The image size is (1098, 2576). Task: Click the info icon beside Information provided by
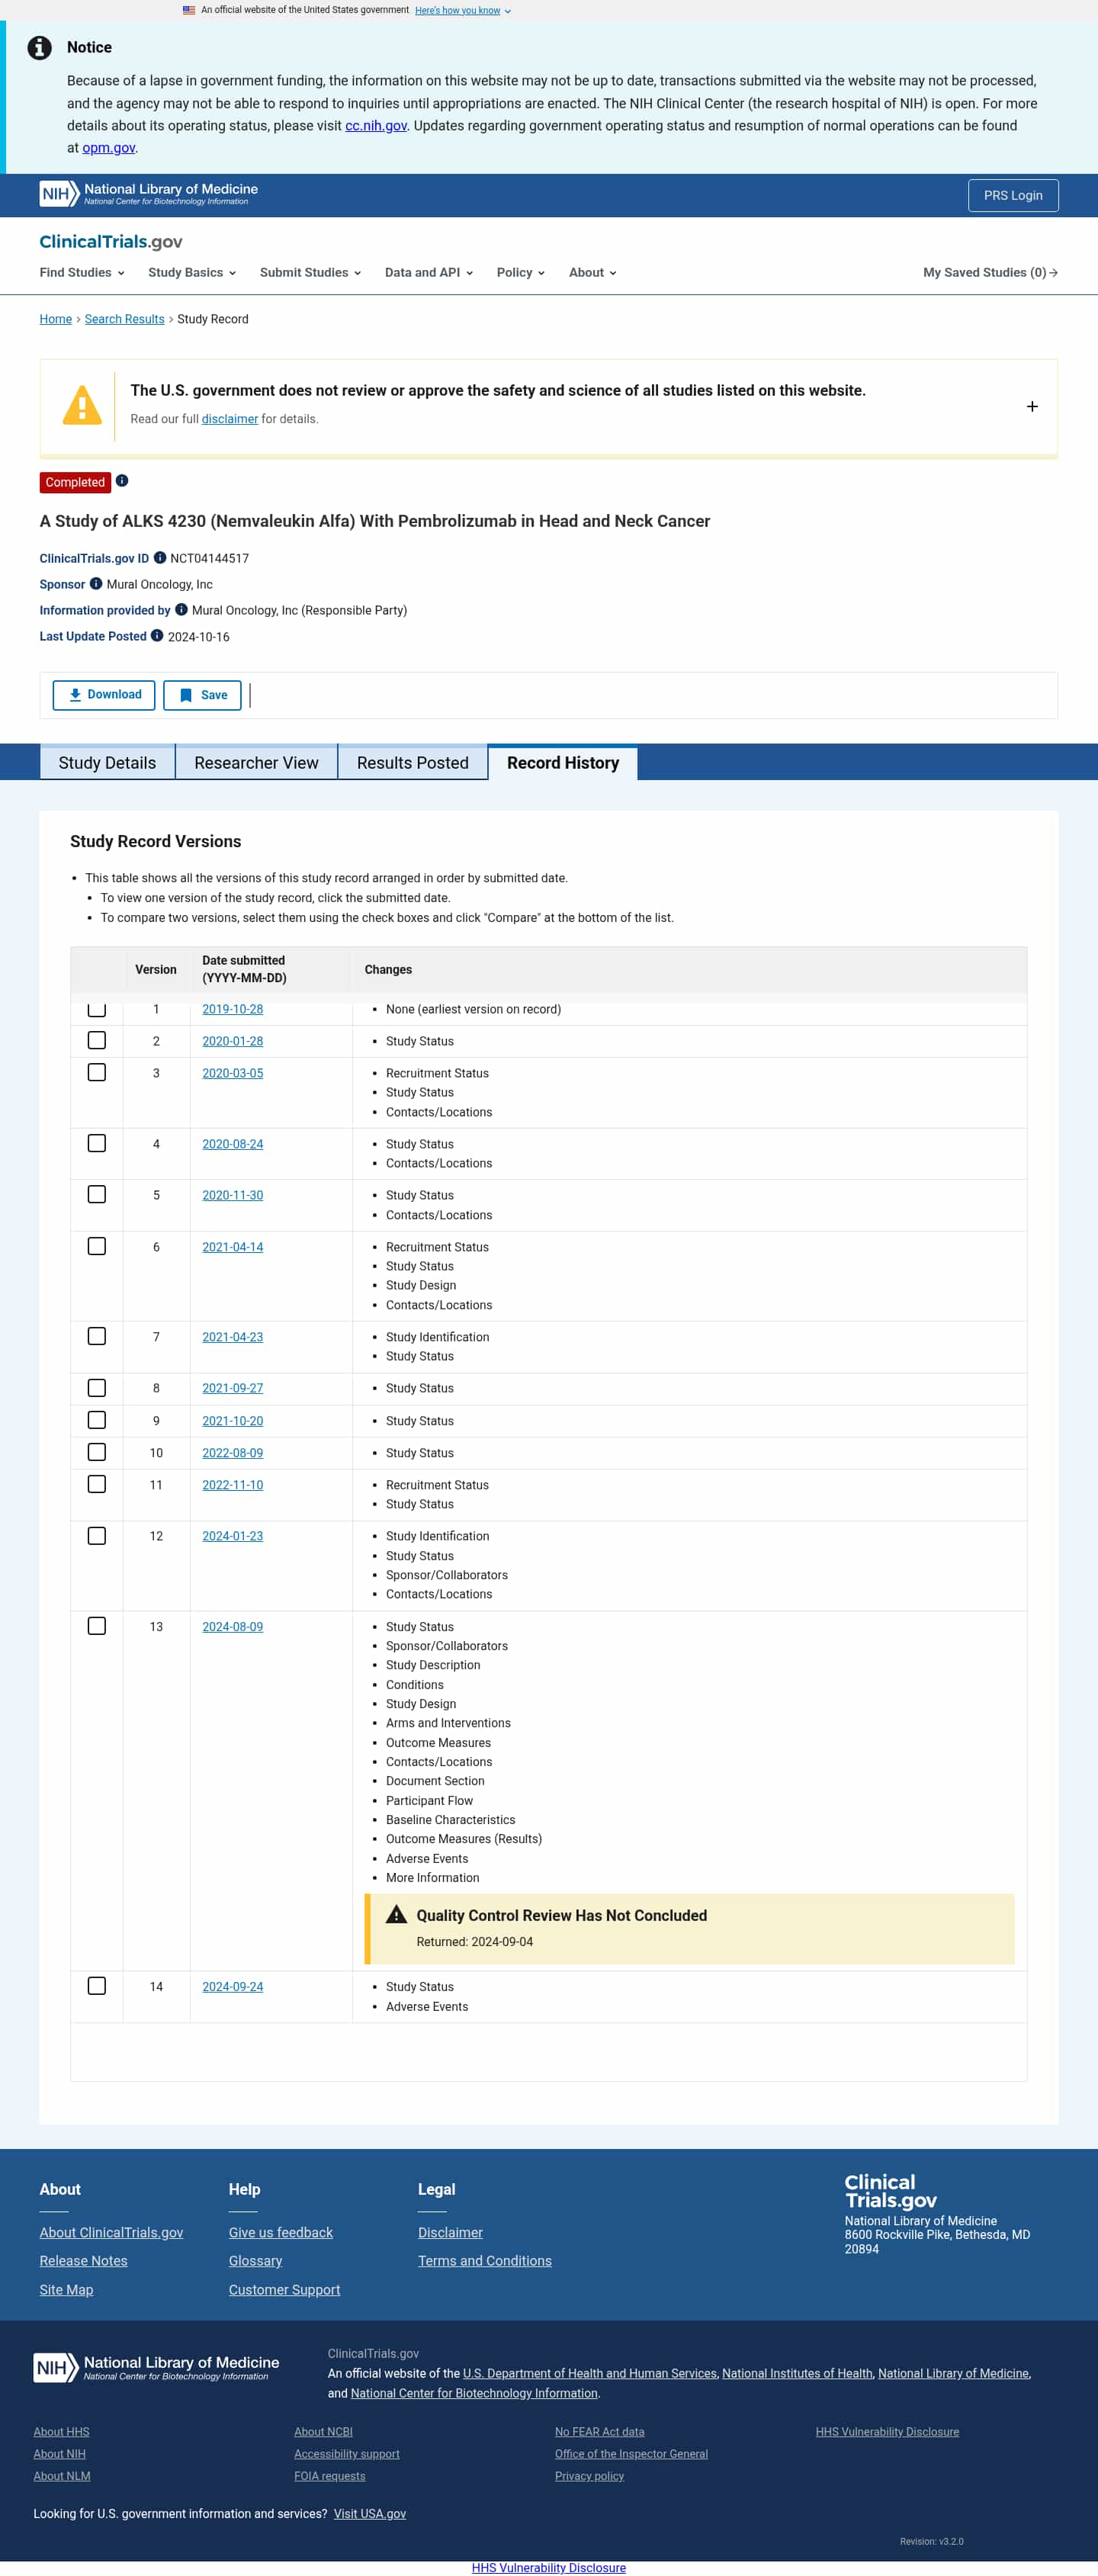[x=181, y=610]
